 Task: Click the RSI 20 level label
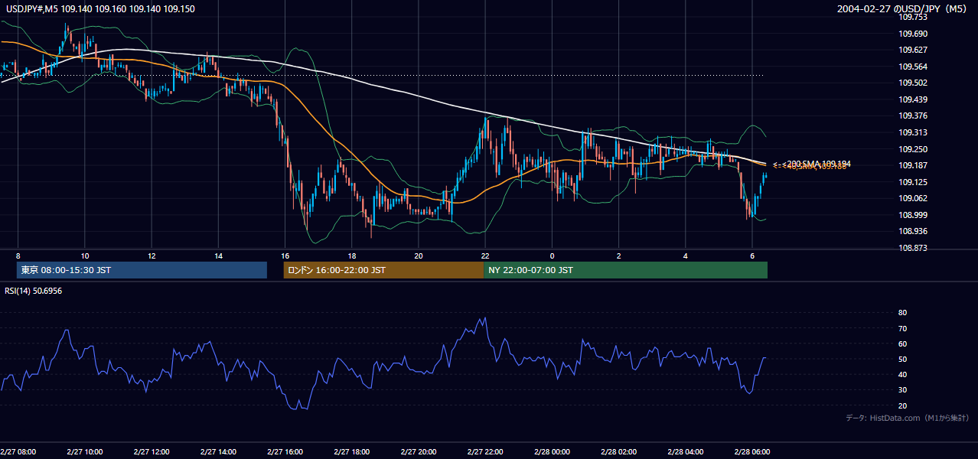[x=902, y=405]
